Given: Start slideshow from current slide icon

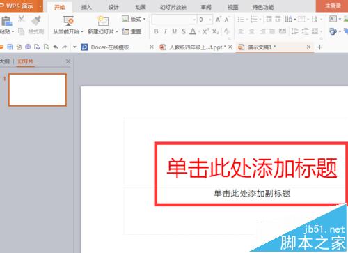Looking at the screenshot, I should pyautogui.click(x=68, y=21).
